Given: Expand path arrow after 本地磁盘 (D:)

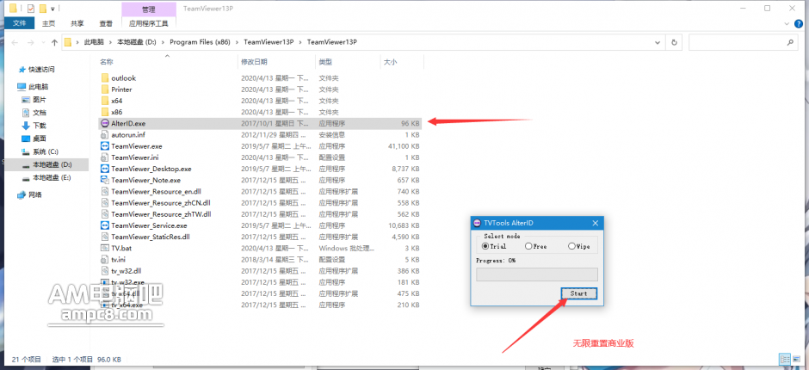Looking at the screenshot, I should click(162, 42).
